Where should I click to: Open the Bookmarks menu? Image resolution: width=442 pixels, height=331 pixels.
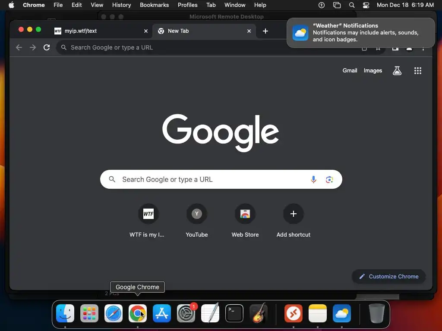tap(154, 5)
